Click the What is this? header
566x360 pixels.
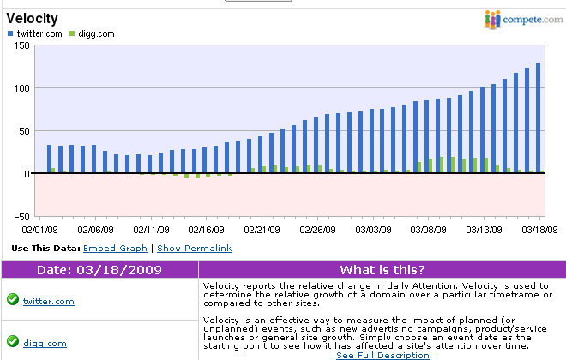tap(382, 270)
